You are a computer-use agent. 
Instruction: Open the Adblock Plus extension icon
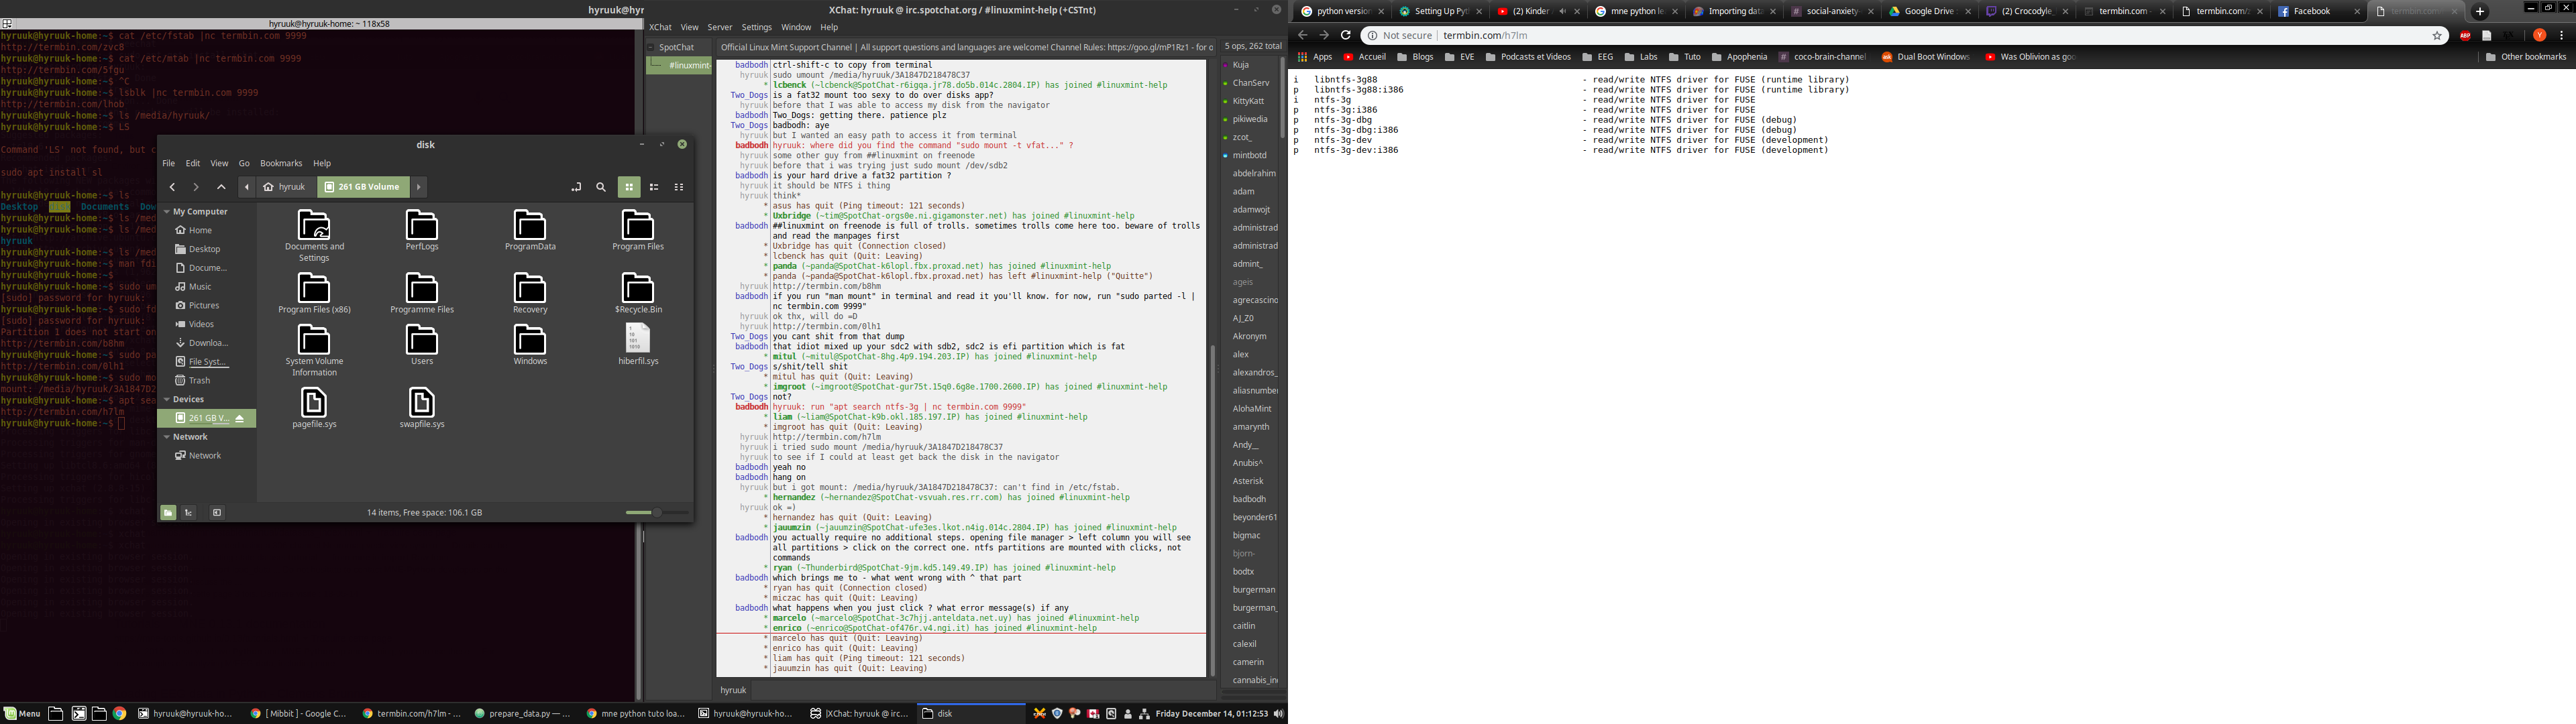click(2465, 35)
